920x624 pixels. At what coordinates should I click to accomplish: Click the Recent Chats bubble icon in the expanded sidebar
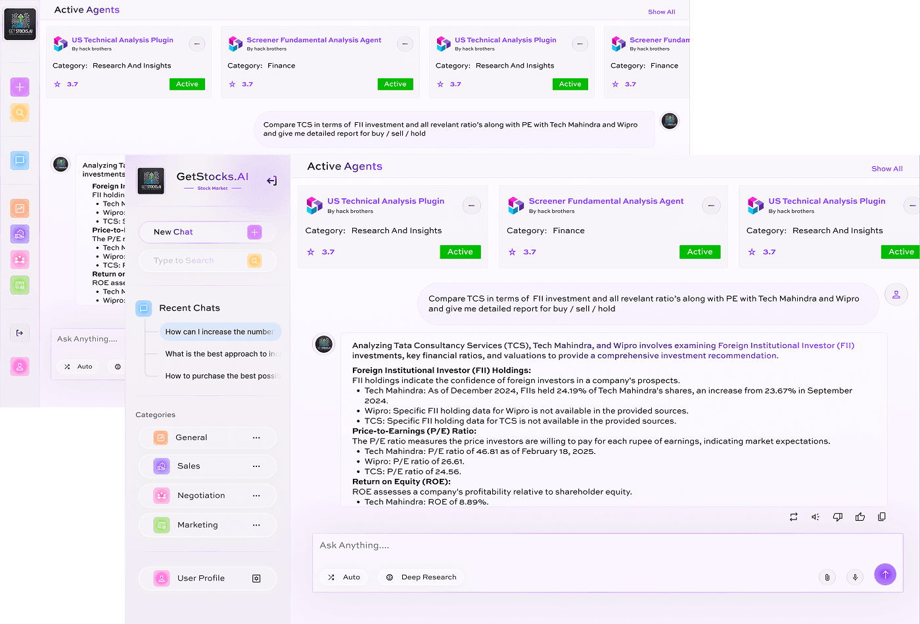coord(144,308)
